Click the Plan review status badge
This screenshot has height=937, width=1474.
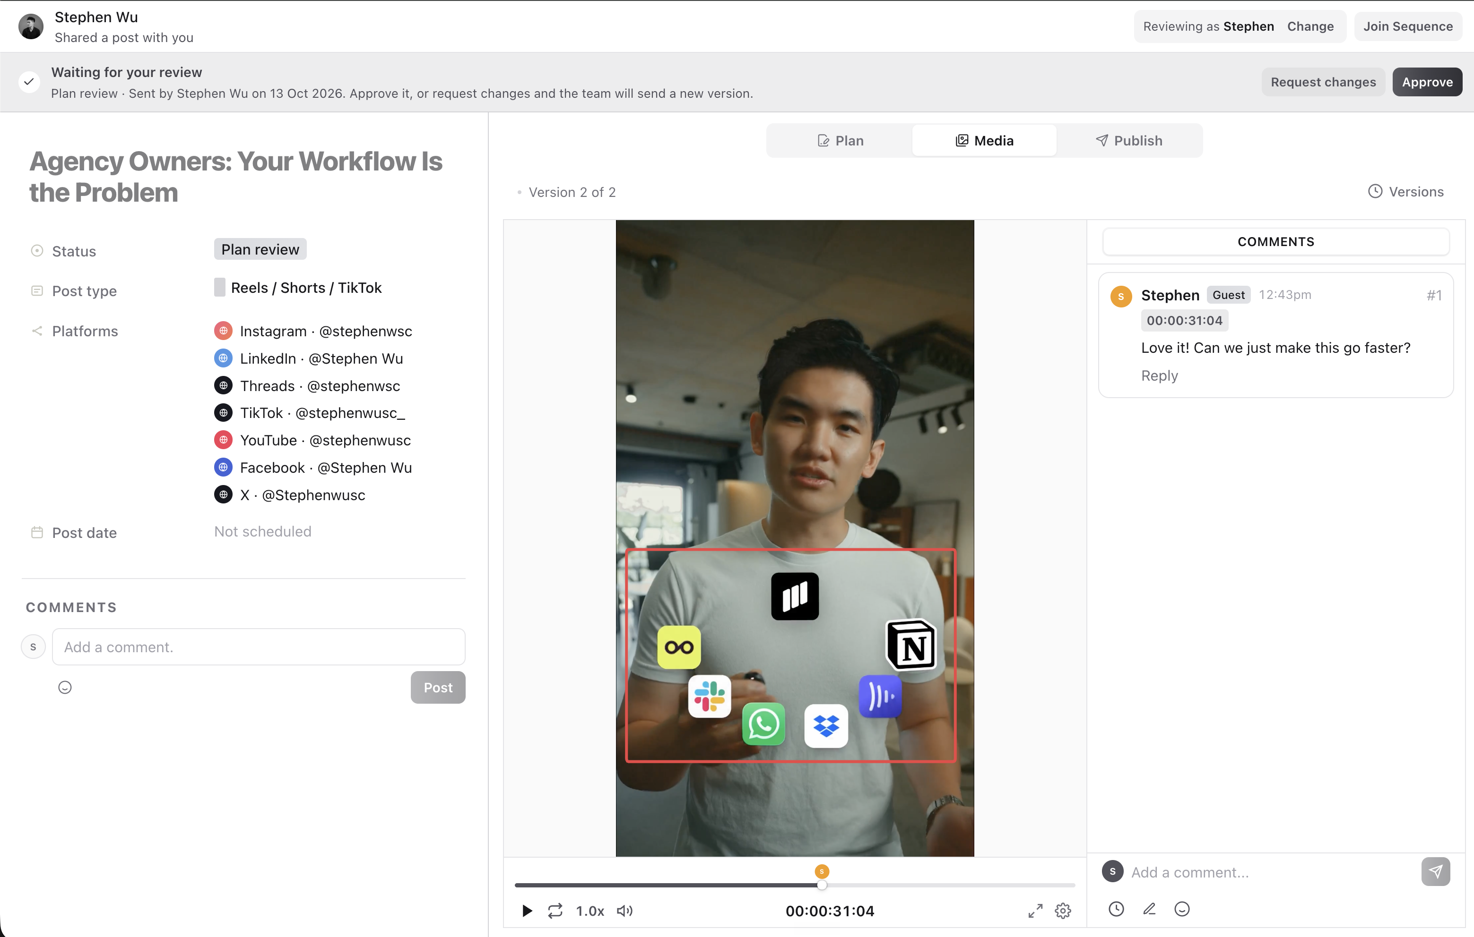click(x=260, y=249)
